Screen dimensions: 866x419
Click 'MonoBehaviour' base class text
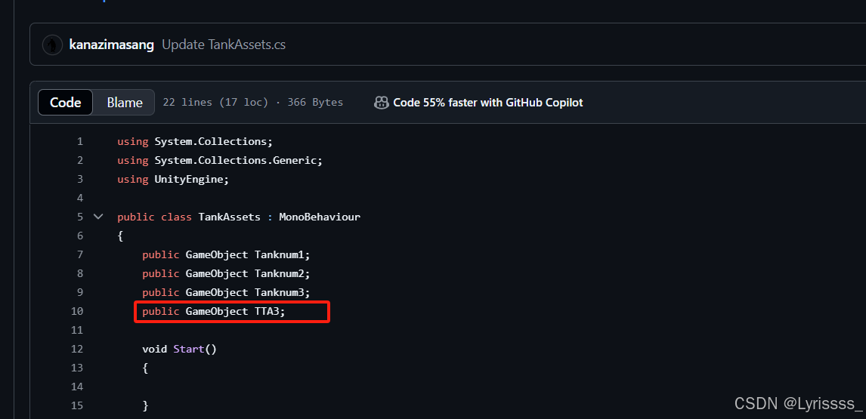320,217
